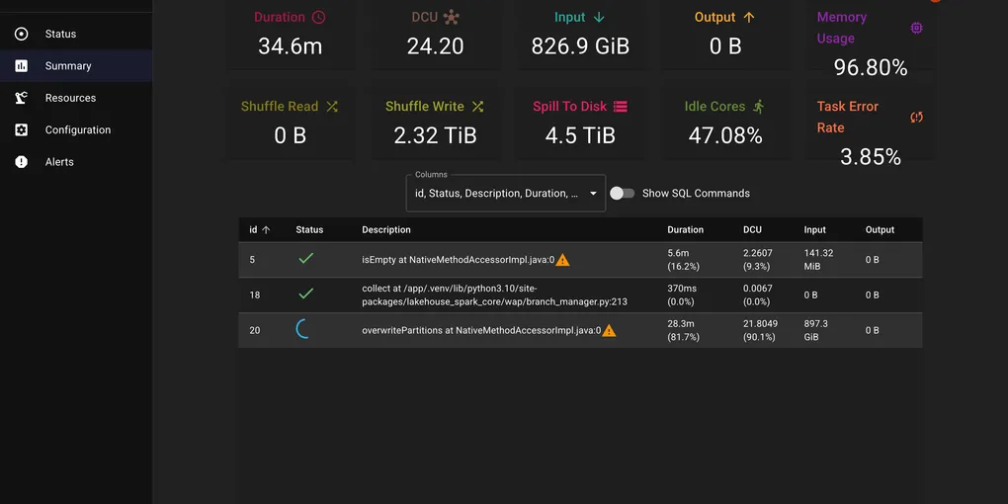Sort table by Input column header
The height and width of the screenshot is (504, 1008).
coord(814,229)
